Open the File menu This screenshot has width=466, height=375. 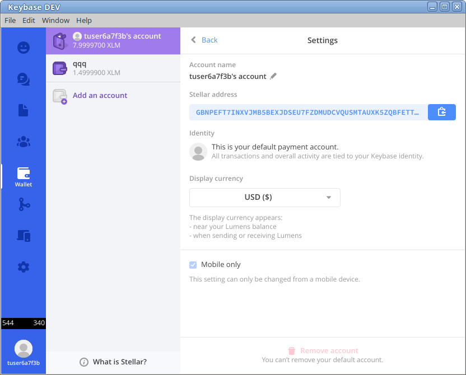coord(10,21)
